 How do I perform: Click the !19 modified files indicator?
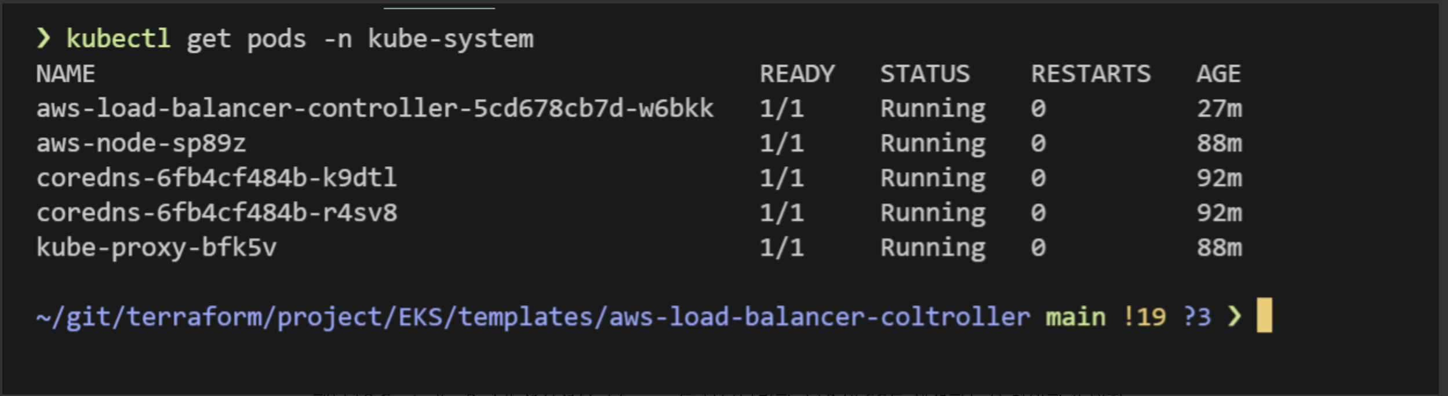click(1144, 317)
